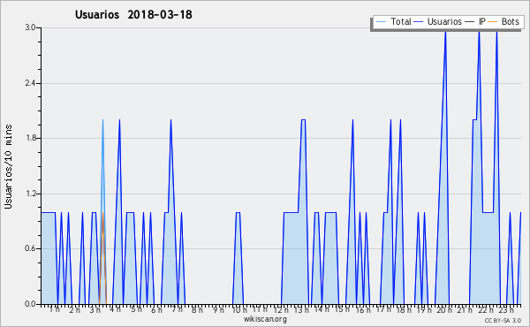Click the 0.6 y-axis value
The width and height of the screenshot is (530, 327).
point(30,248)
